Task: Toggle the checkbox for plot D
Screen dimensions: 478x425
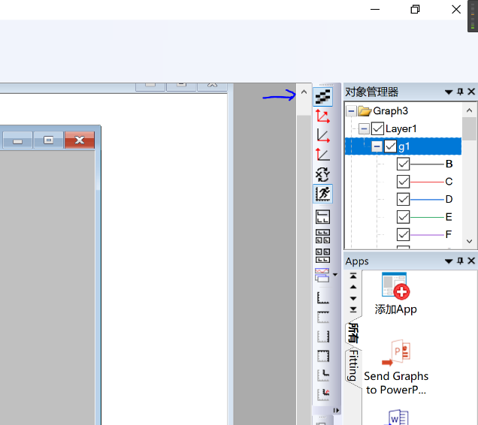Action: click(404, 199)
